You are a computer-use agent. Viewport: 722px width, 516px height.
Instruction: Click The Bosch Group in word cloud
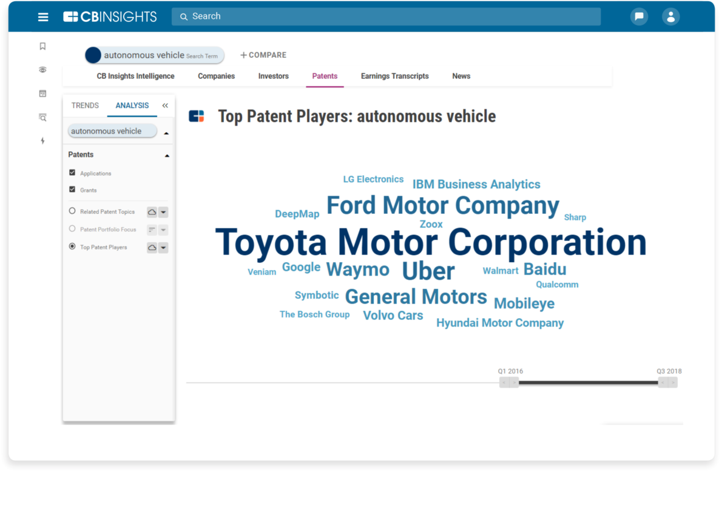314,314
